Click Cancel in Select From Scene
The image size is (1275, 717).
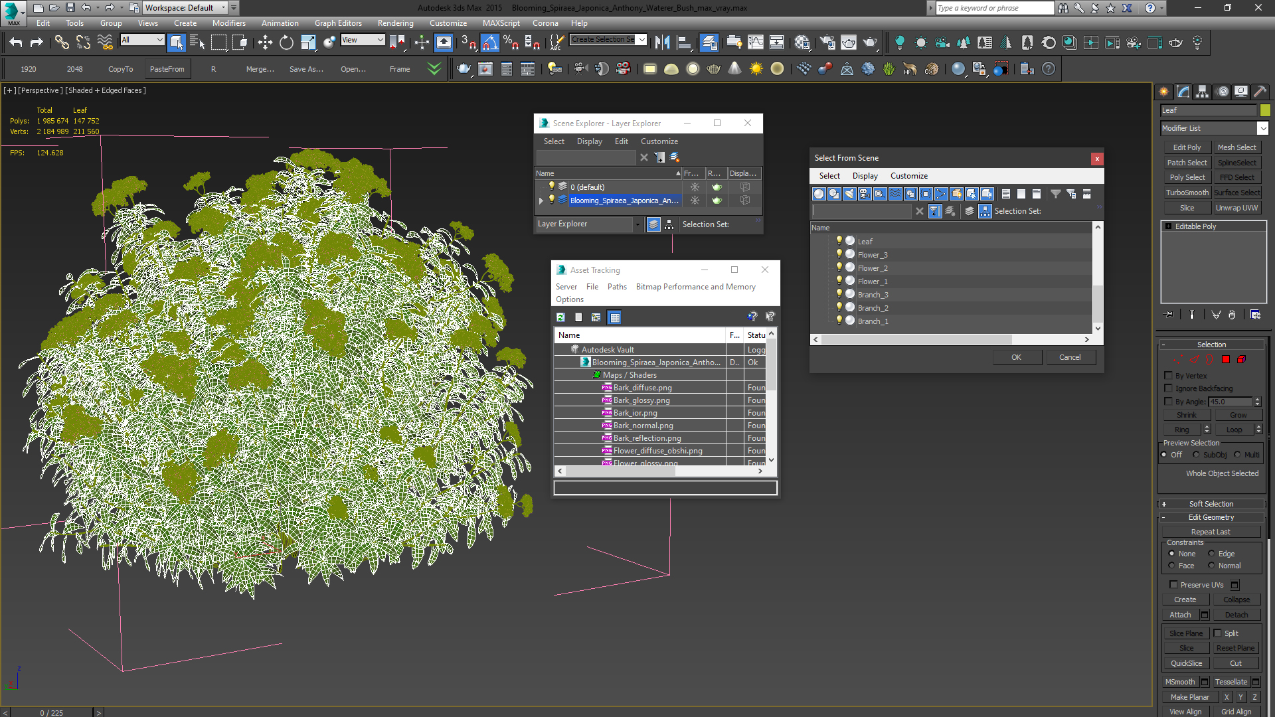1070,357
